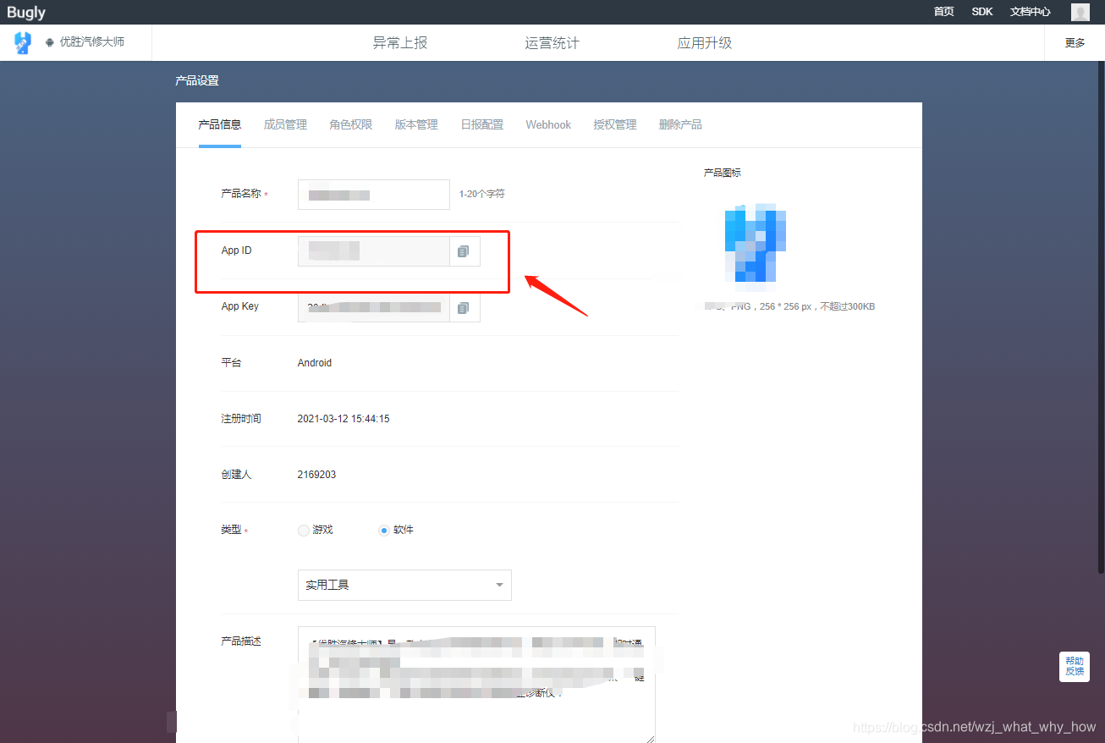
Task: Click inside the 产品描述 text area
Action: 476,685
